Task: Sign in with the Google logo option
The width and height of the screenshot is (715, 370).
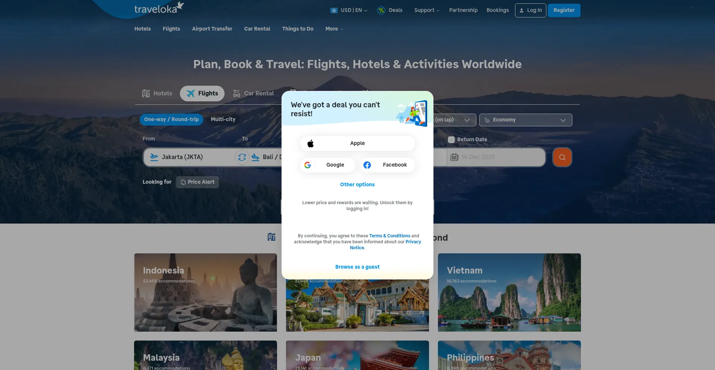Action: [x=308, y=165]
